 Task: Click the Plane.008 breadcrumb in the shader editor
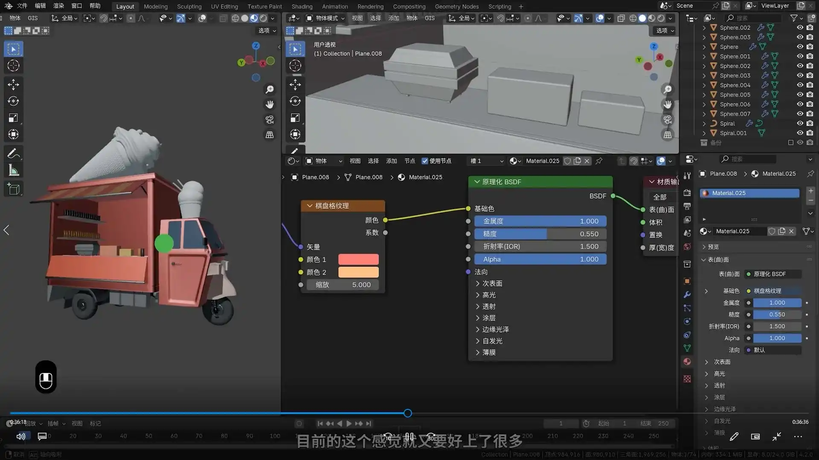click(x=314, y=177)
